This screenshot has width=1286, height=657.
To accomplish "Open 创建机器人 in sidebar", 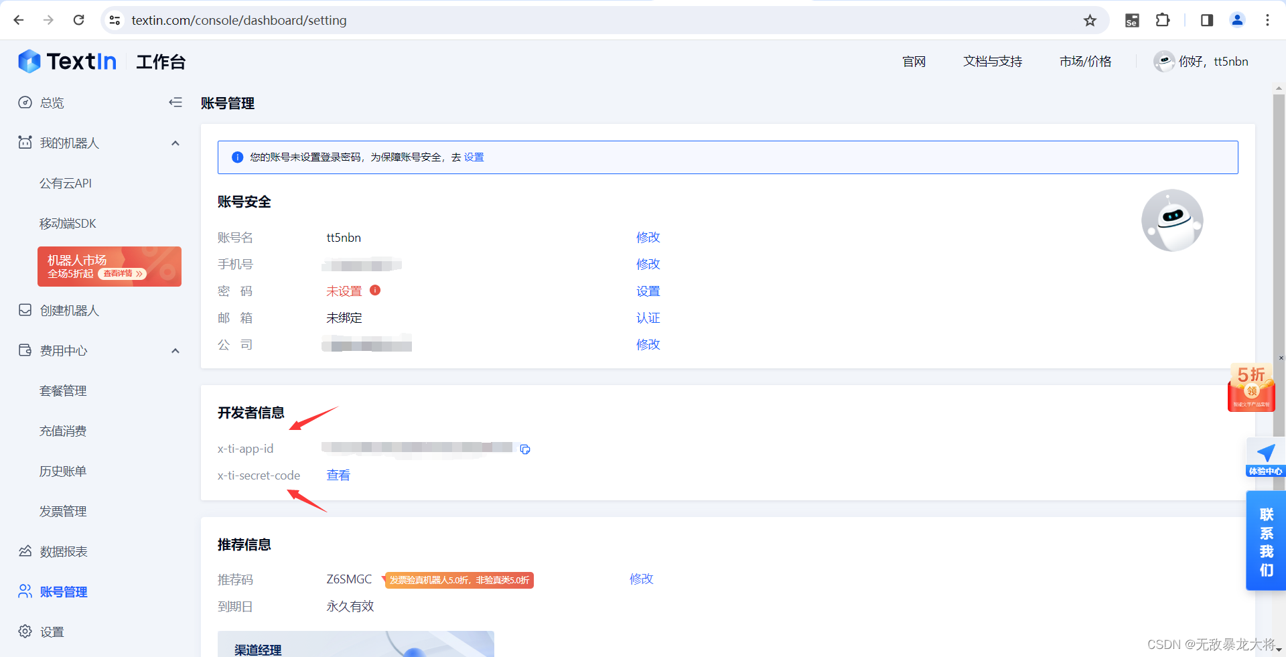I will click(x=69, y=310).
